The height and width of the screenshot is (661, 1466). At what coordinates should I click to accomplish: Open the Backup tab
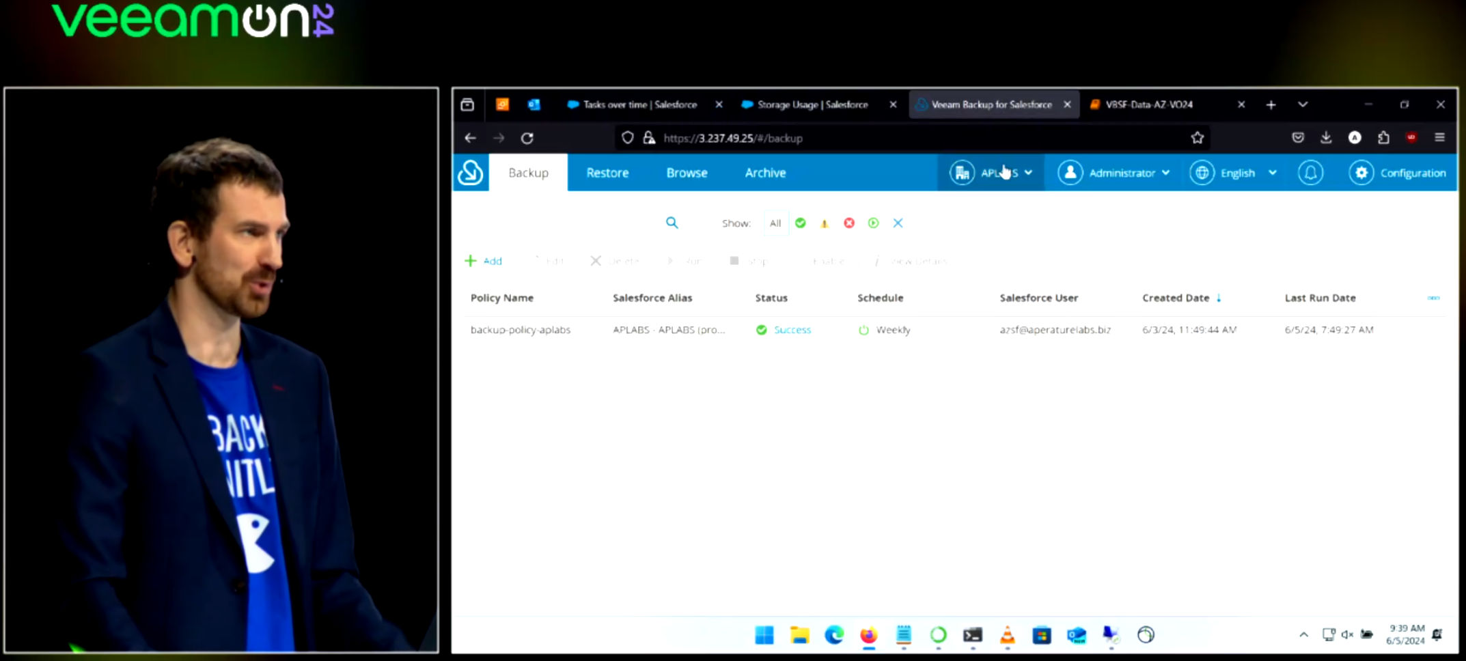click(x=528, y=173)
